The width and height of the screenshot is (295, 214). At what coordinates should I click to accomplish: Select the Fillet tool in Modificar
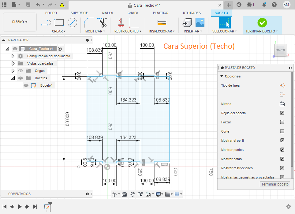89,22
